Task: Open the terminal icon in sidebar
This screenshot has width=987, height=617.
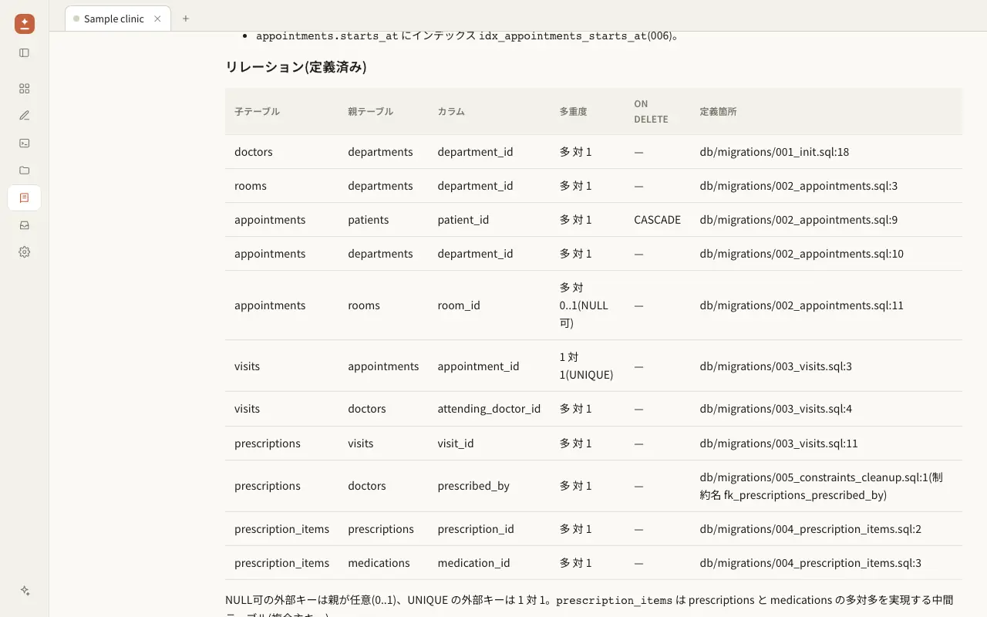Action: (x=25, y=143)
